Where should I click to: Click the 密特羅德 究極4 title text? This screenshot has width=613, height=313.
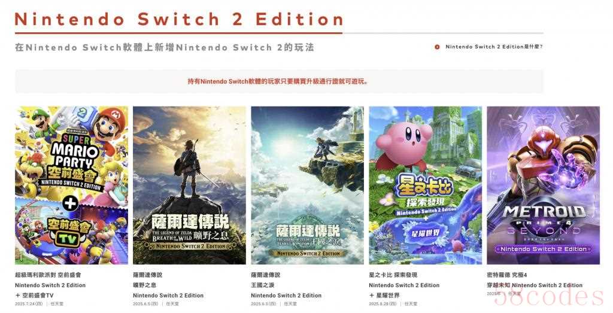coord(507,275)
